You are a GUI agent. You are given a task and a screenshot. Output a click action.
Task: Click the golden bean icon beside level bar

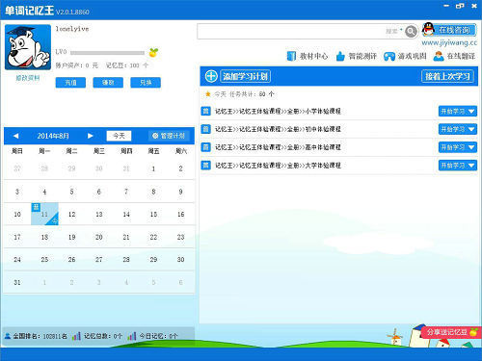[153, 52]
